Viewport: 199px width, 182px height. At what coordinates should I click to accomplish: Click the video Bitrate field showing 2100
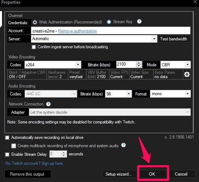pyautogui.click(x=126, y=64)
